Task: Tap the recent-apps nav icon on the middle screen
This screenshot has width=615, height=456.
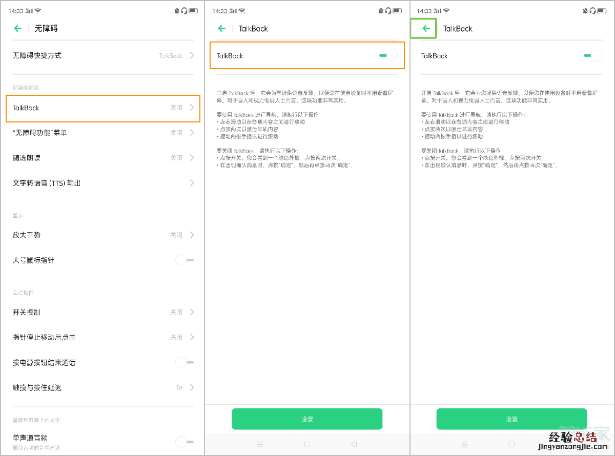Action: point(260,444)
